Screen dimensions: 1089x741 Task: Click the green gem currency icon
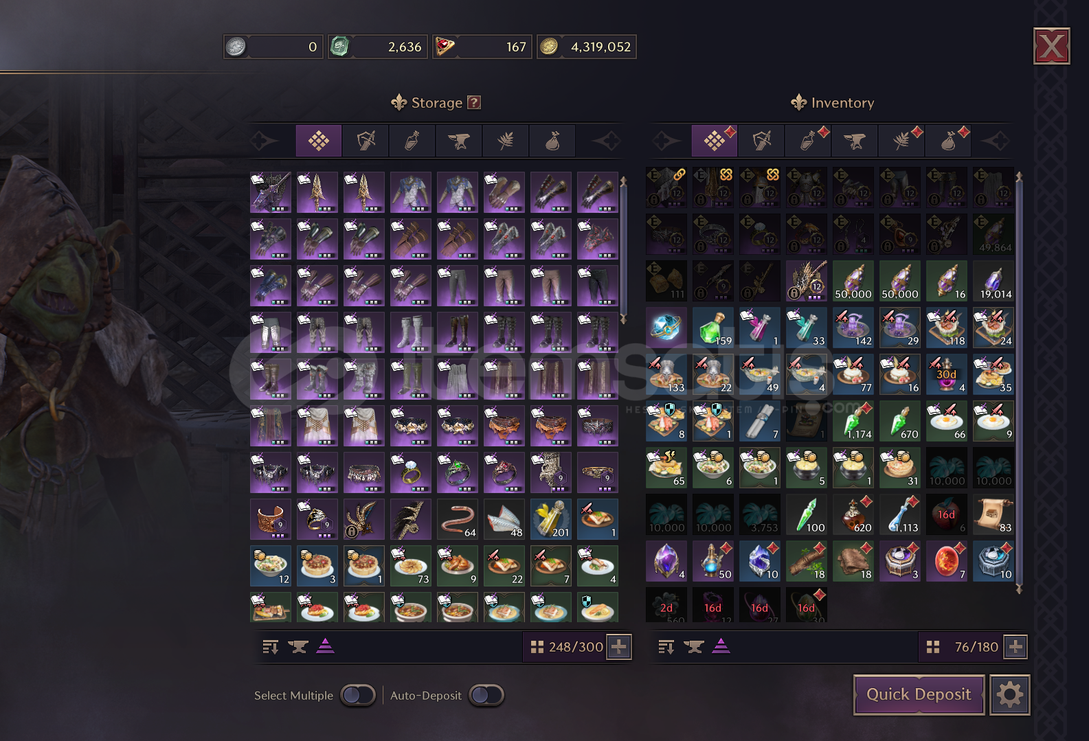coord(339,47)
